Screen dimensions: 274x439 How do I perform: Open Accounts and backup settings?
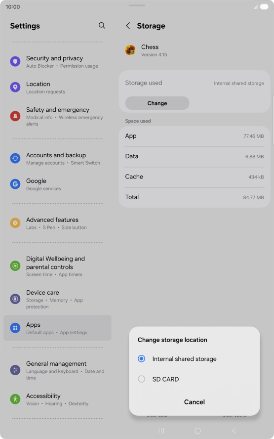click(x=57, y=159)
